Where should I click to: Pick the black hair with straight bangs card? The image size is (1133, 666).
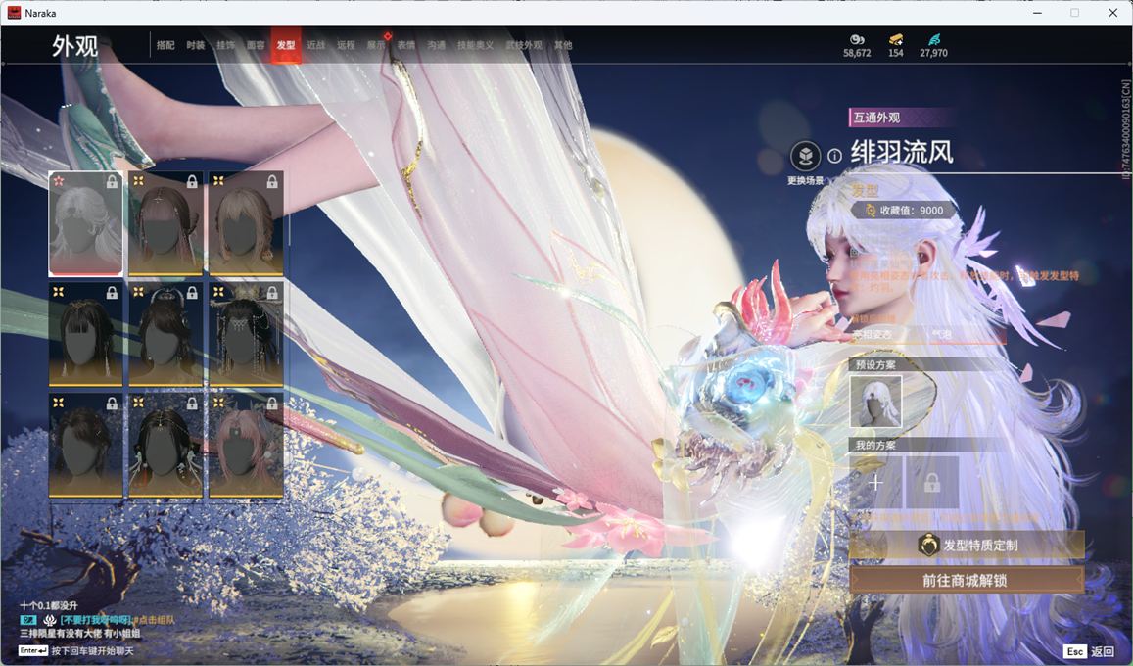coord(85,334)
